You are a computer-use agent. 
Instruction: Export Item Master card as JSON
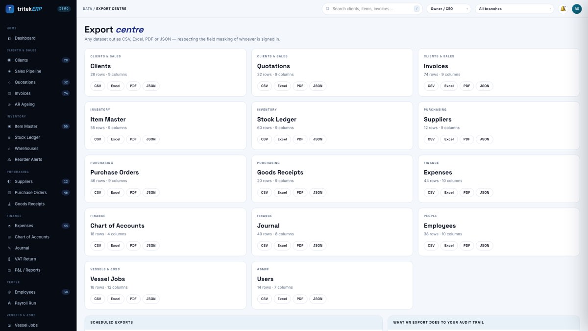(151, 139)
